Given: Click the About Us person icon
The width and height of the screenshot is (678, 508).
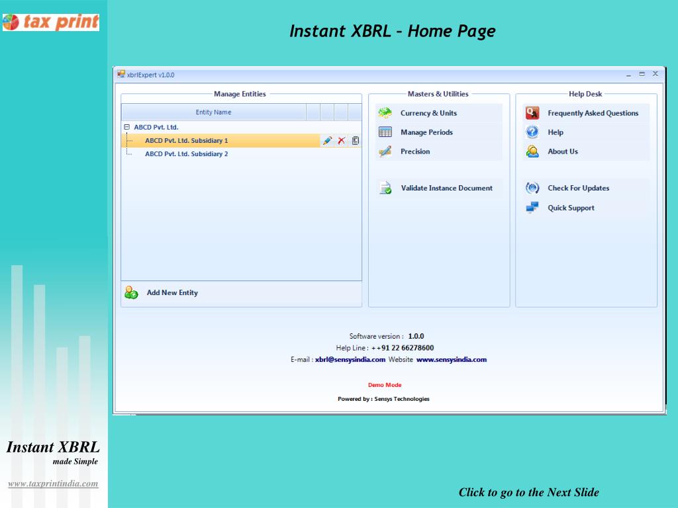Looking at the screenshot, I should coord(532,151).
